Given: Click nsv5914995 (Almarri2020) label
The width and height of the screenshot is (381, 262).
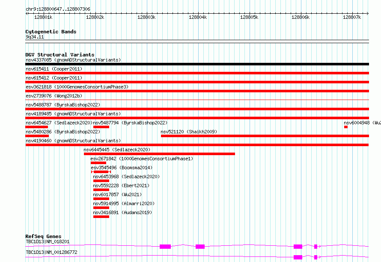Looking at the screenshot, I should pos(124,203).
